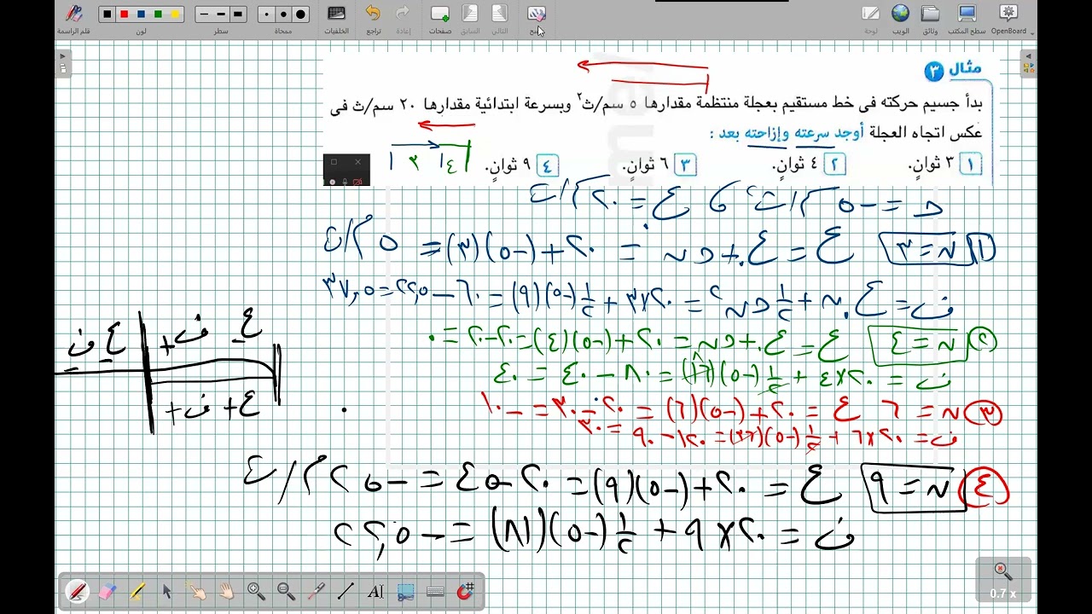
Task: Go to previous page (السابق)
Action: tap(470, 18)
